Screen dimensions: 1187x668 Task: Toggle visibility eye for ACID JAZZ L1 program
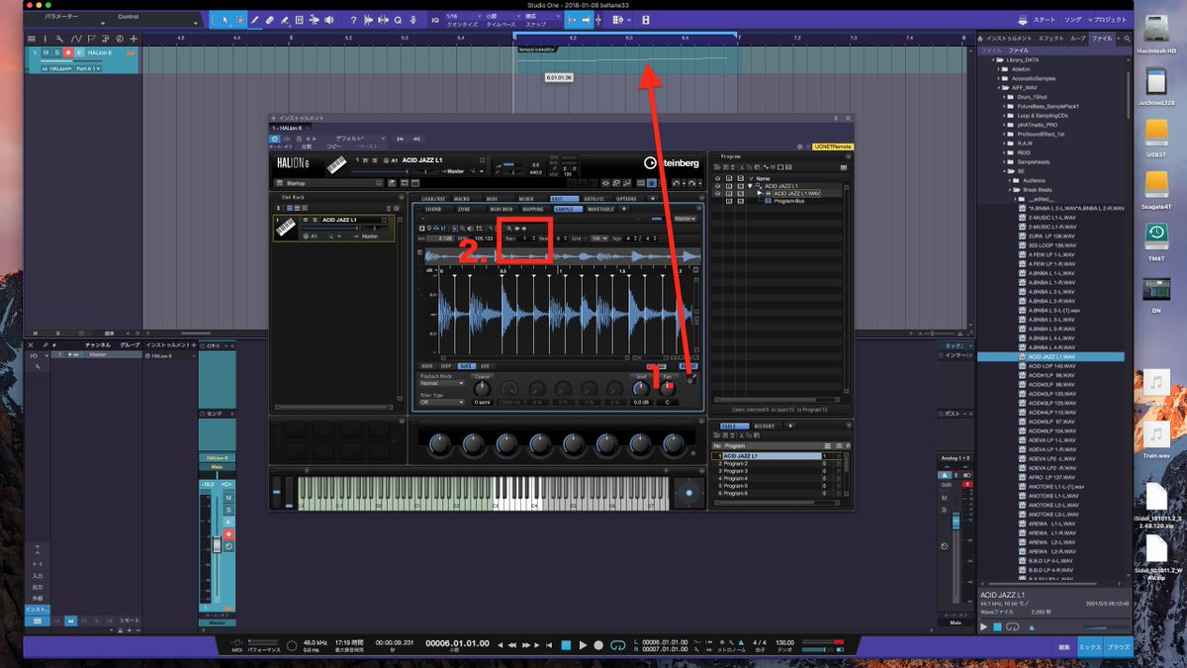[x=717, y=185]
